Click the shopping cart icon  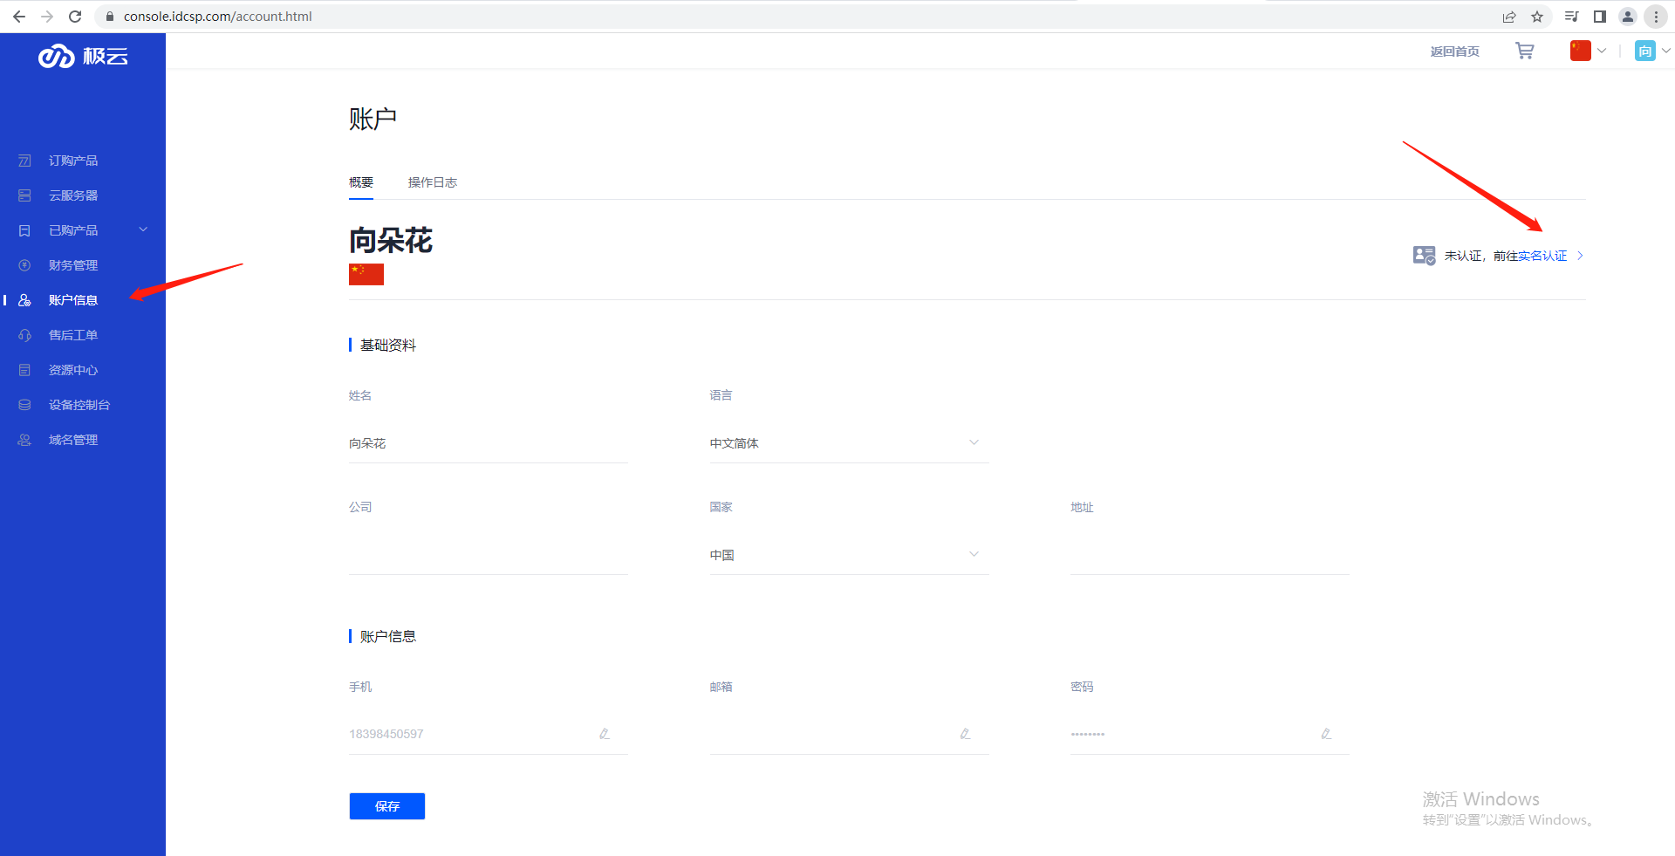point(1524,51)
